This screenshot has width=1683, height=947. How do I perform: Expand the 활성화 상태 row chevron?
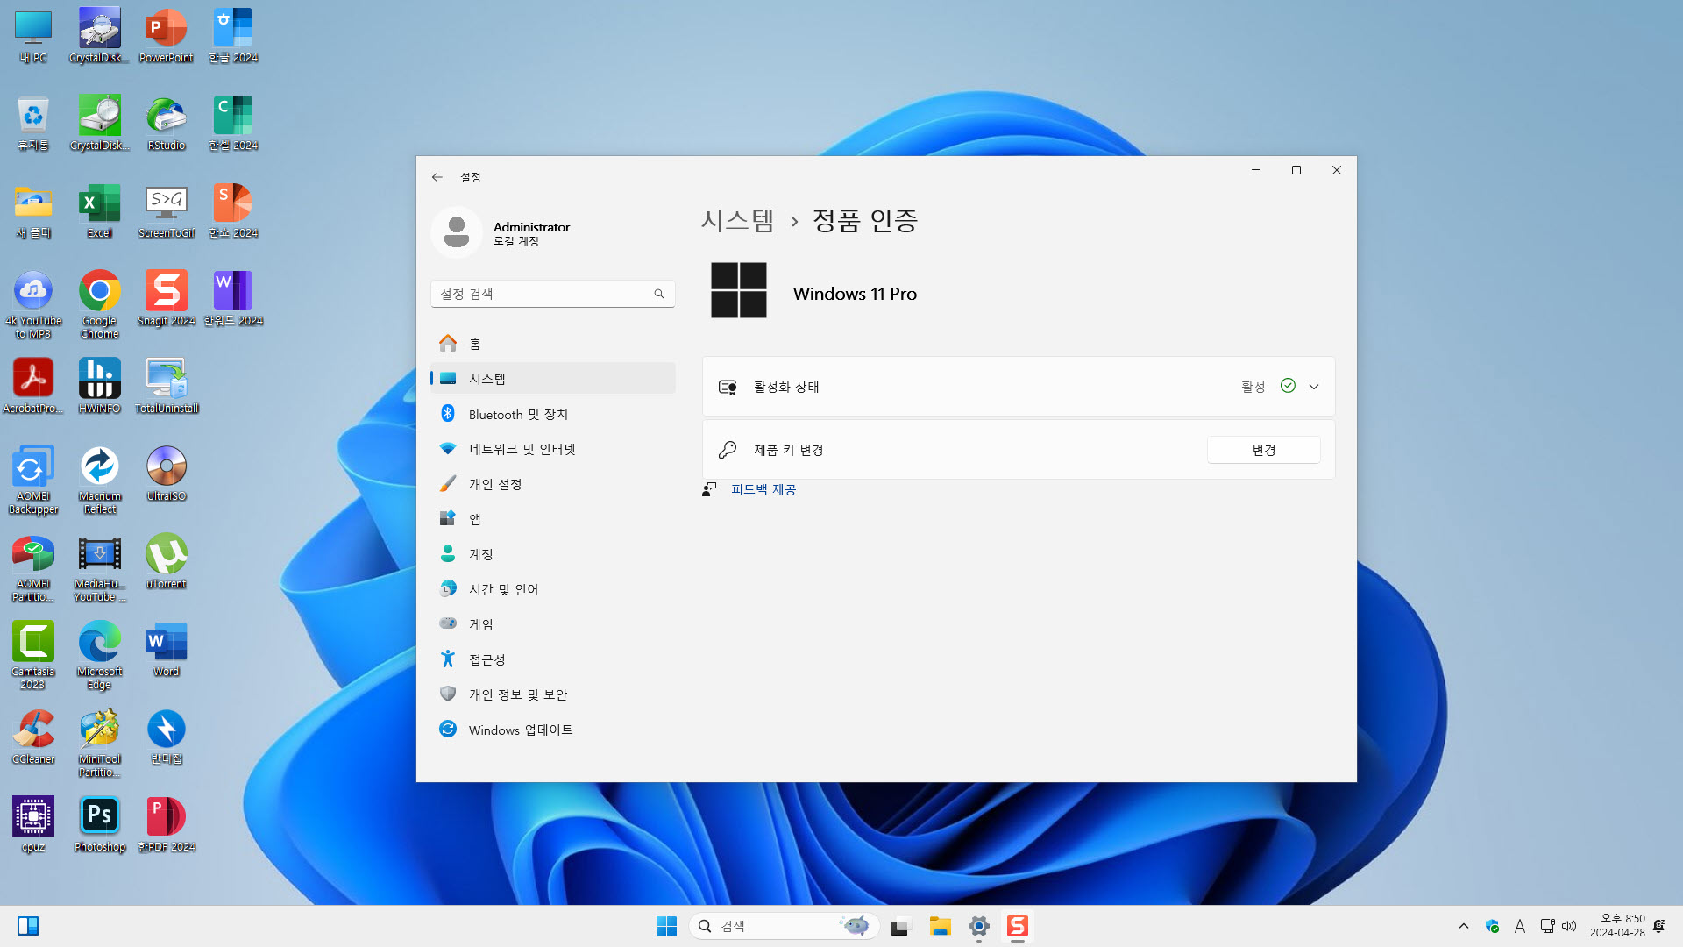(1314, 387)
